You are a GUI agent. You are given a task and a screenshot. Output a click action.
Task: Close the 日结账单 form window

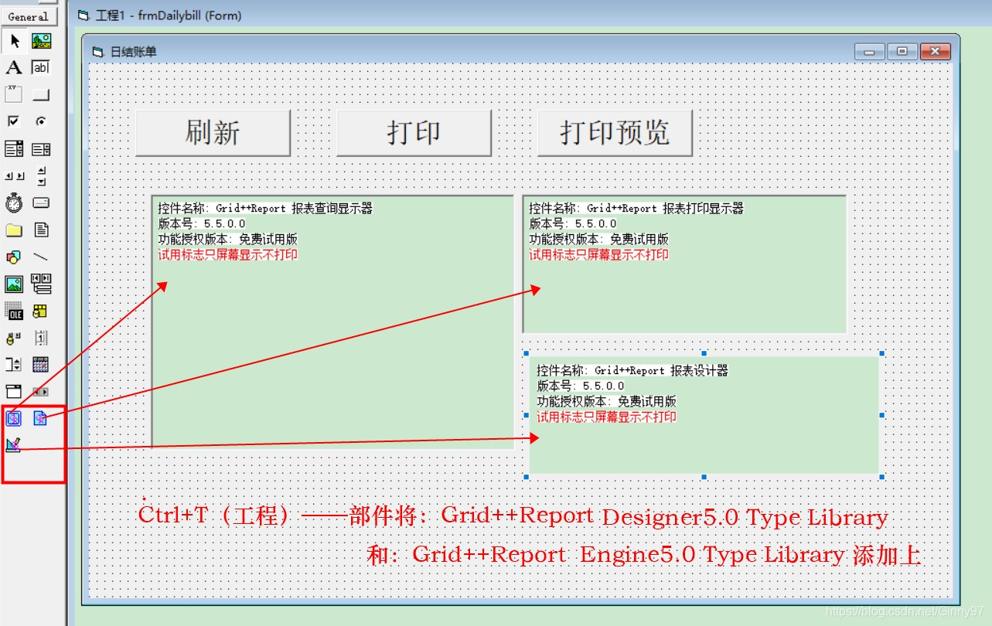pos(935,52)
